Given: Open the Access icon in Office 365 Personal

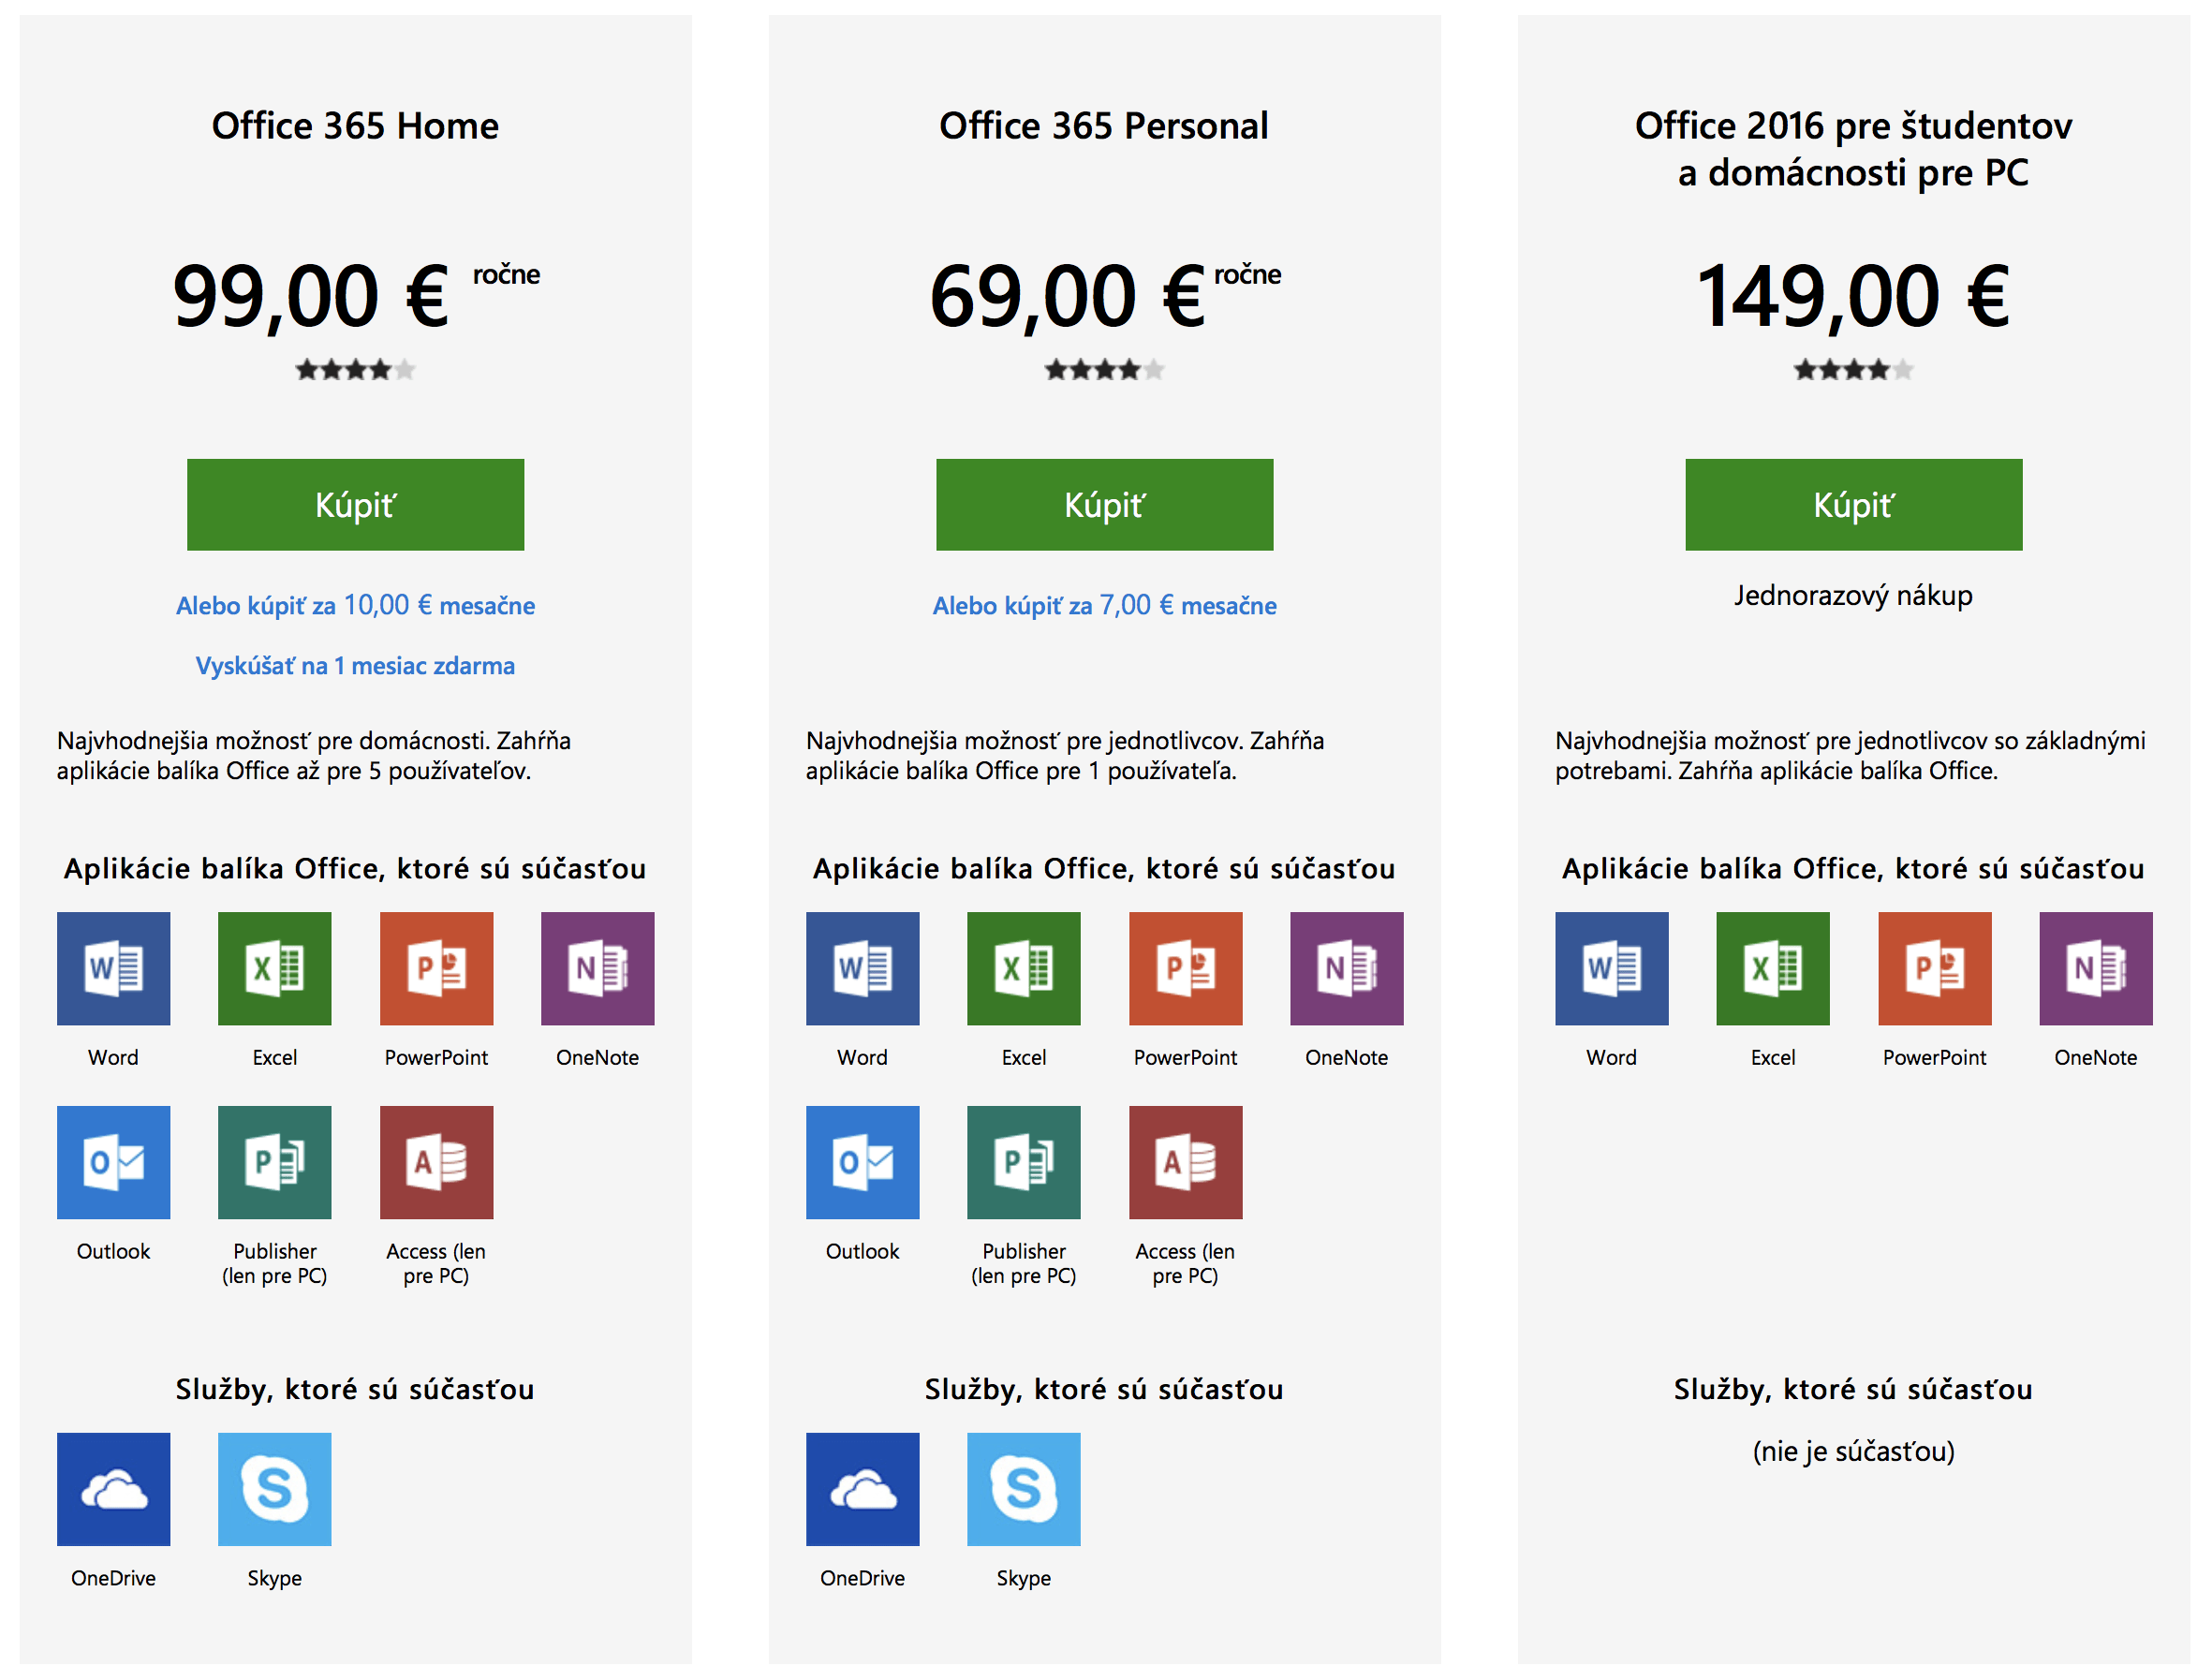Looking at the screenshot, I should tap(1185, 1162).
